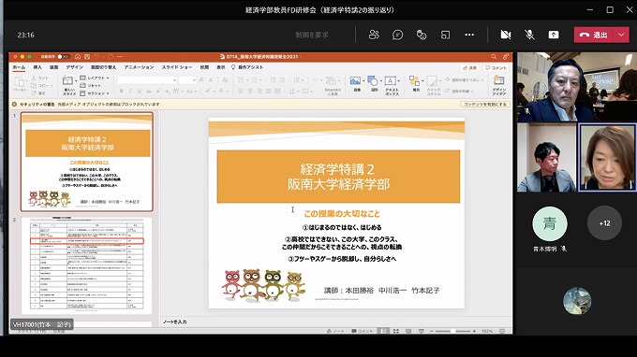This screenshot has width=637, height=357.
Task: Switch to normal view icon in status bar
Action: pos(383,331)
